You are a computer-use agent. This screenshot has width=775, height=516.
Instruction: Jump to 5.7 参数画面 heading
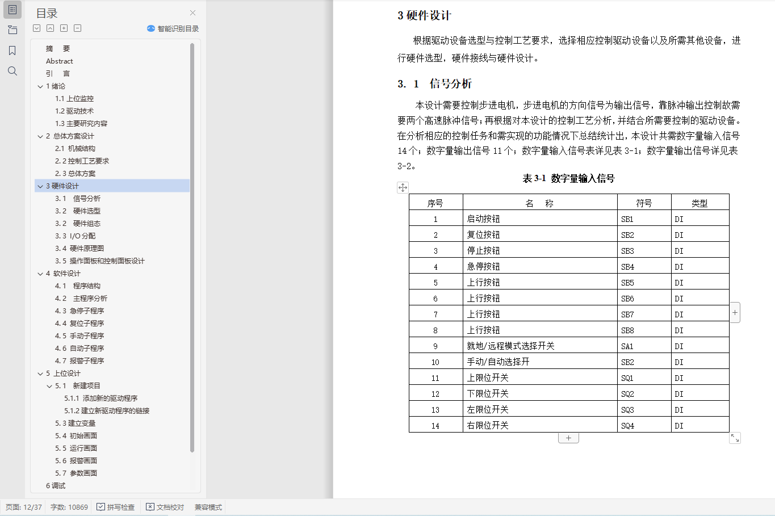click(x=76, y=473)
